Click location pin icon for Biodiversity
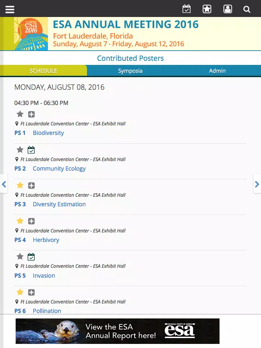This screenshot has height=348, width=261. [x=17, y=124]
